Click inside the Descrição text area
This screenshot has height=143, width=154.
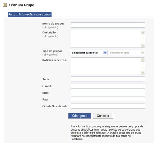point(106,39)
